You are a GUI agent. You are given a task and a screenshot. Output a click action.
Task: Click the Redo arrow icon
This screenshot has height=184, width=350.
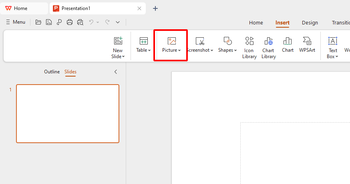(x=107, y=22)
